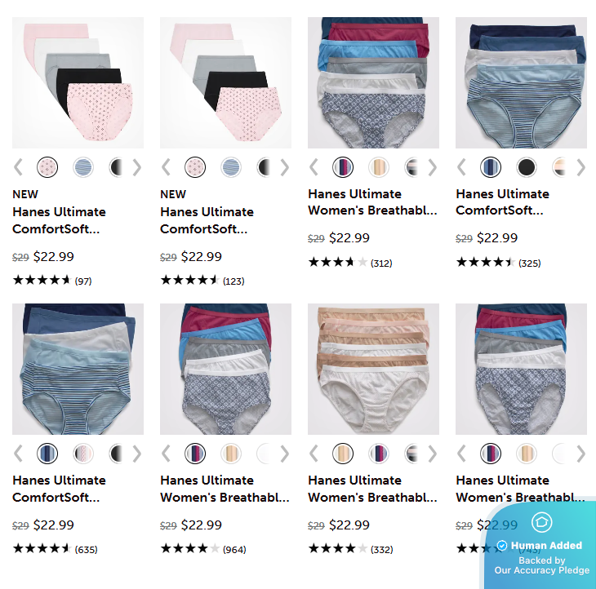Screen dimensions: 596x589
Task: Open beige panties pack product image
Action: click(373, 369)
